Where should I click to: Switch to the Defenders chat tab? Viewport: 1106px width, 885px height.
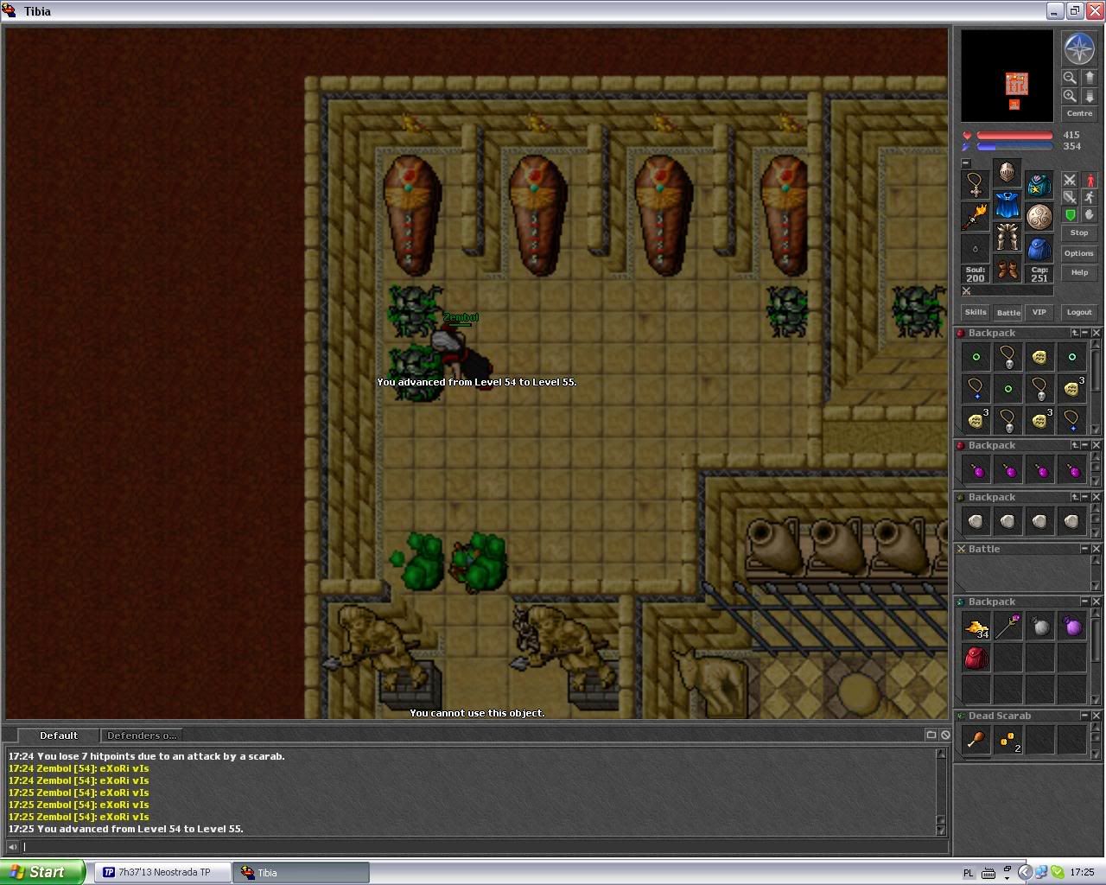141,735
